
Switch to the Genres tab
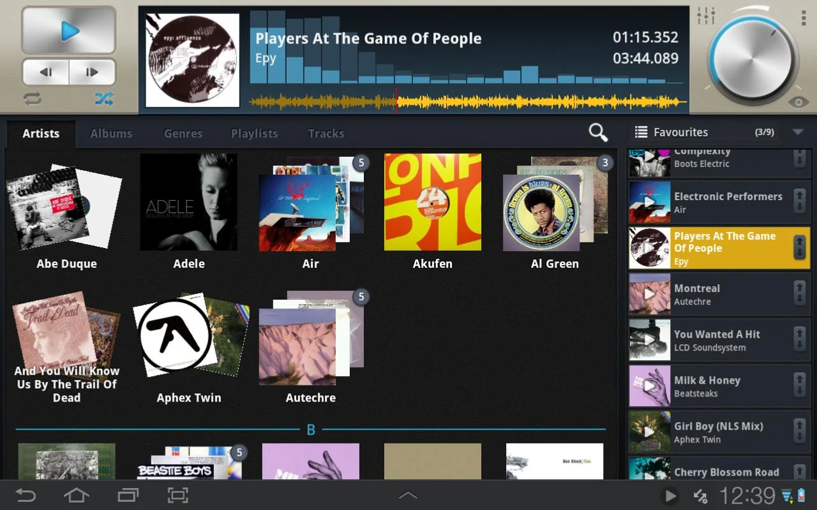tap(183, 133)
